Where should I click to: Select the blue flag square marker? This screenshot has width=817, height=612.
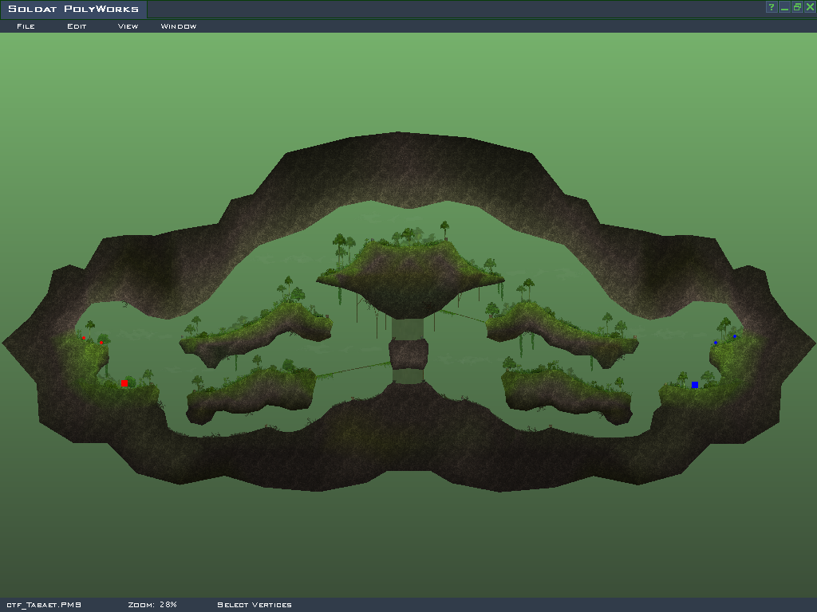pos(695,385)
